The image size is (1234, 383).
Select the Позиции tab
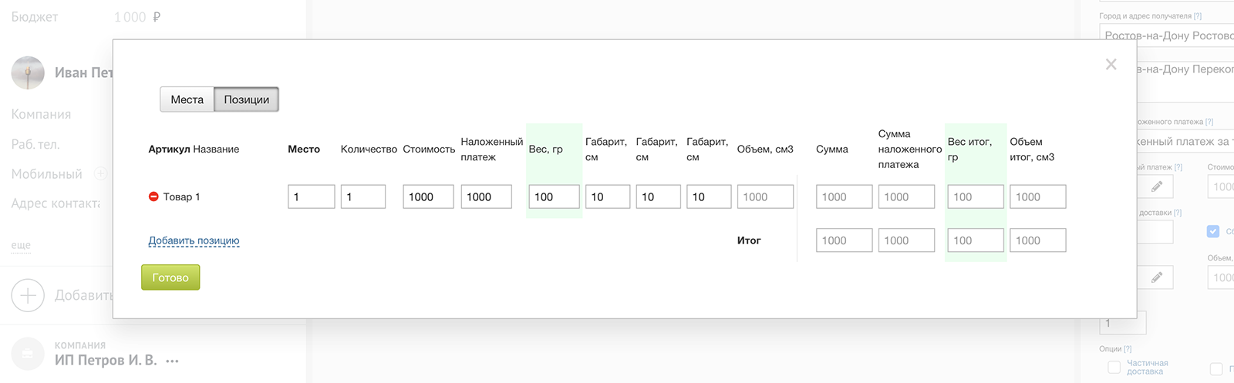click(247, 99)
